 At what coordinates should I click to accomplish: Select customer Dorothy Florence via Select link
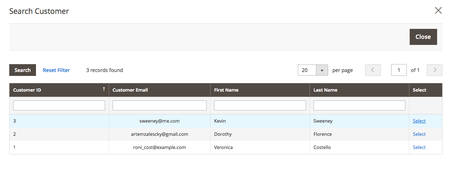pyautogui.click(x=419, y=134)
